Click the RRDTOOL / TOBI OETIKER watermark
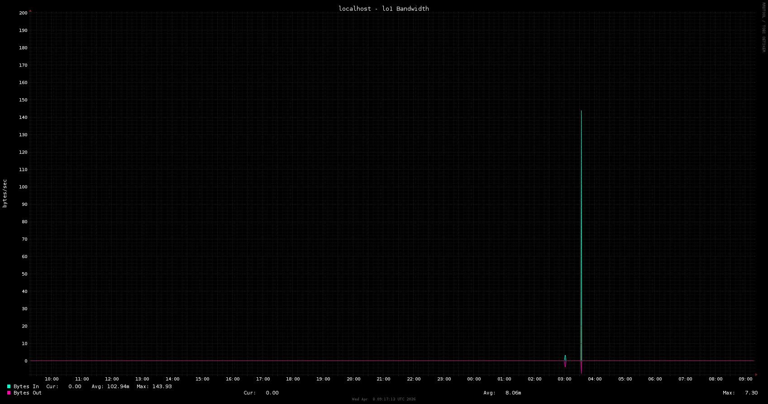 [x=763, y=27]
